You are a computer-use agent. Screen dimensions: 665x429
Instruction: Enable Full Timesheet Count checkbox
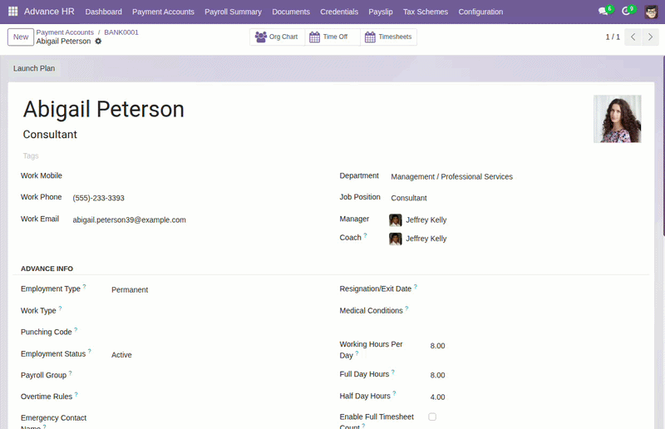432,417
